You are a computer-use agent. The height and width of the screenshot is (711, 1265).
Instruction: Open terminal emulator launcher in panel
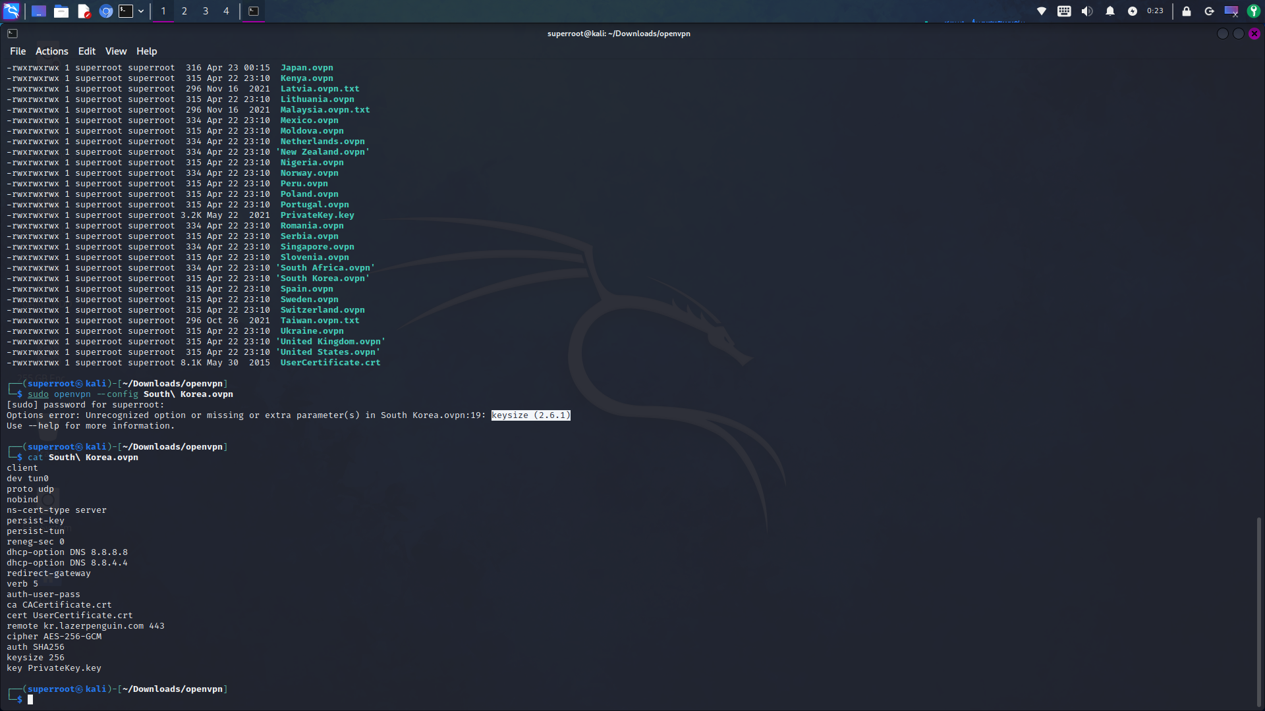[126, 11]
